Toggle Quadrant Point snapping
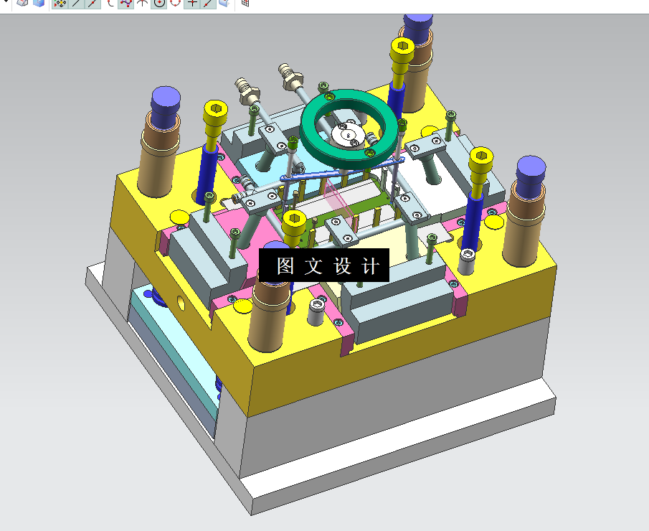Screen dimensions: 649x531 tap(176, 4)
